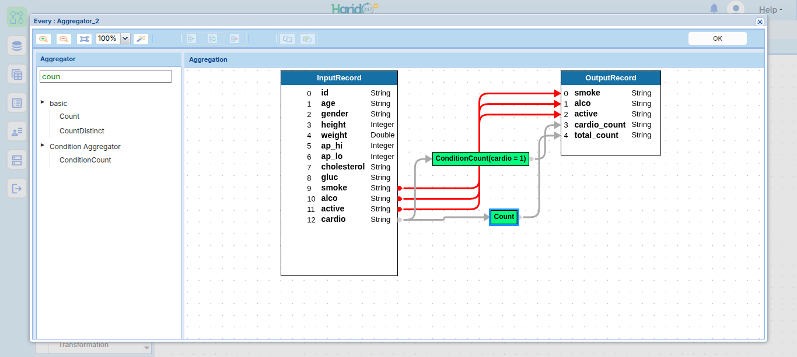Click the zoom in magnifier icon
This screenshot has width=797, height=357.
tap(43, 38)
